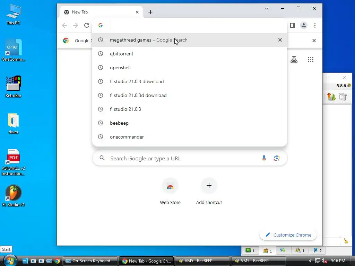355x266 pixels.
Task: Pick the openshell suggestion
Action: [190, 68]
